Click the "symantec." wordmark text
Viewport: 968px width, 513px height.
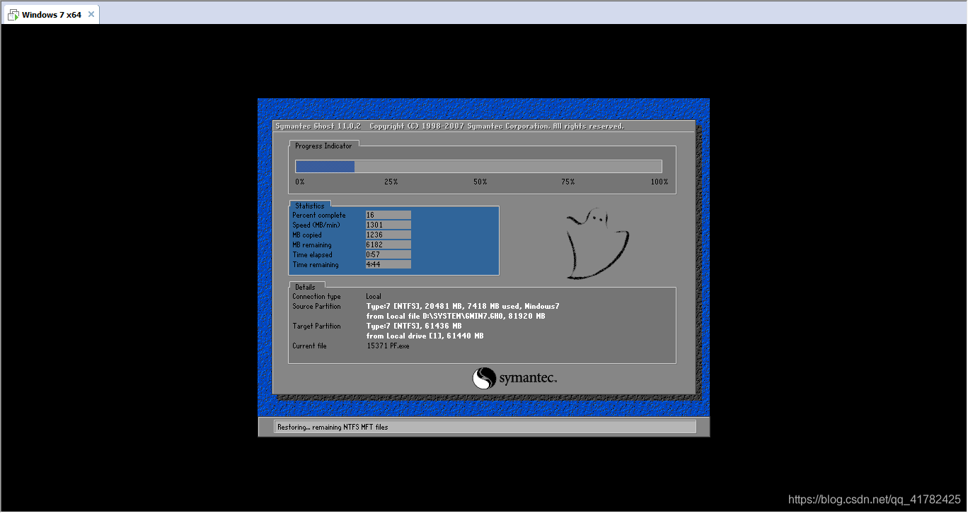528,379
